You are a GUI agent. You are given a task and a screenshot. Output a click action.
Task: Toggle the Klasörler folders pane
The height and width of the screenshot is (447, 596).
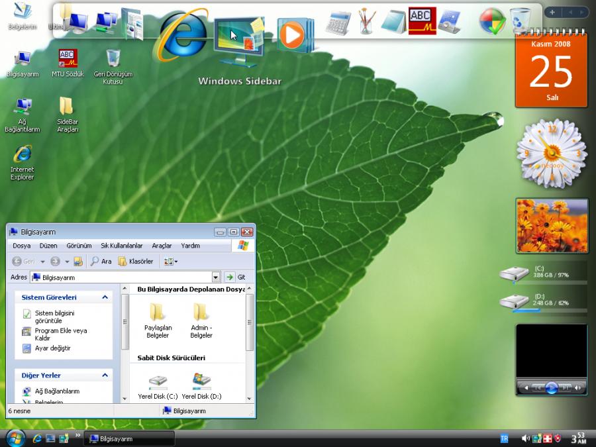click(136, 262)
